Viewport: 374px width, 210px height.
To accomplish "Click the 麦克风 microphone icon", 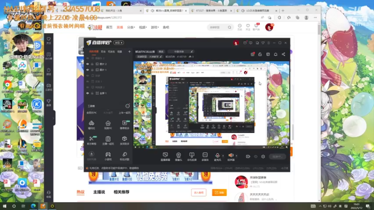I will coord(217,155).
